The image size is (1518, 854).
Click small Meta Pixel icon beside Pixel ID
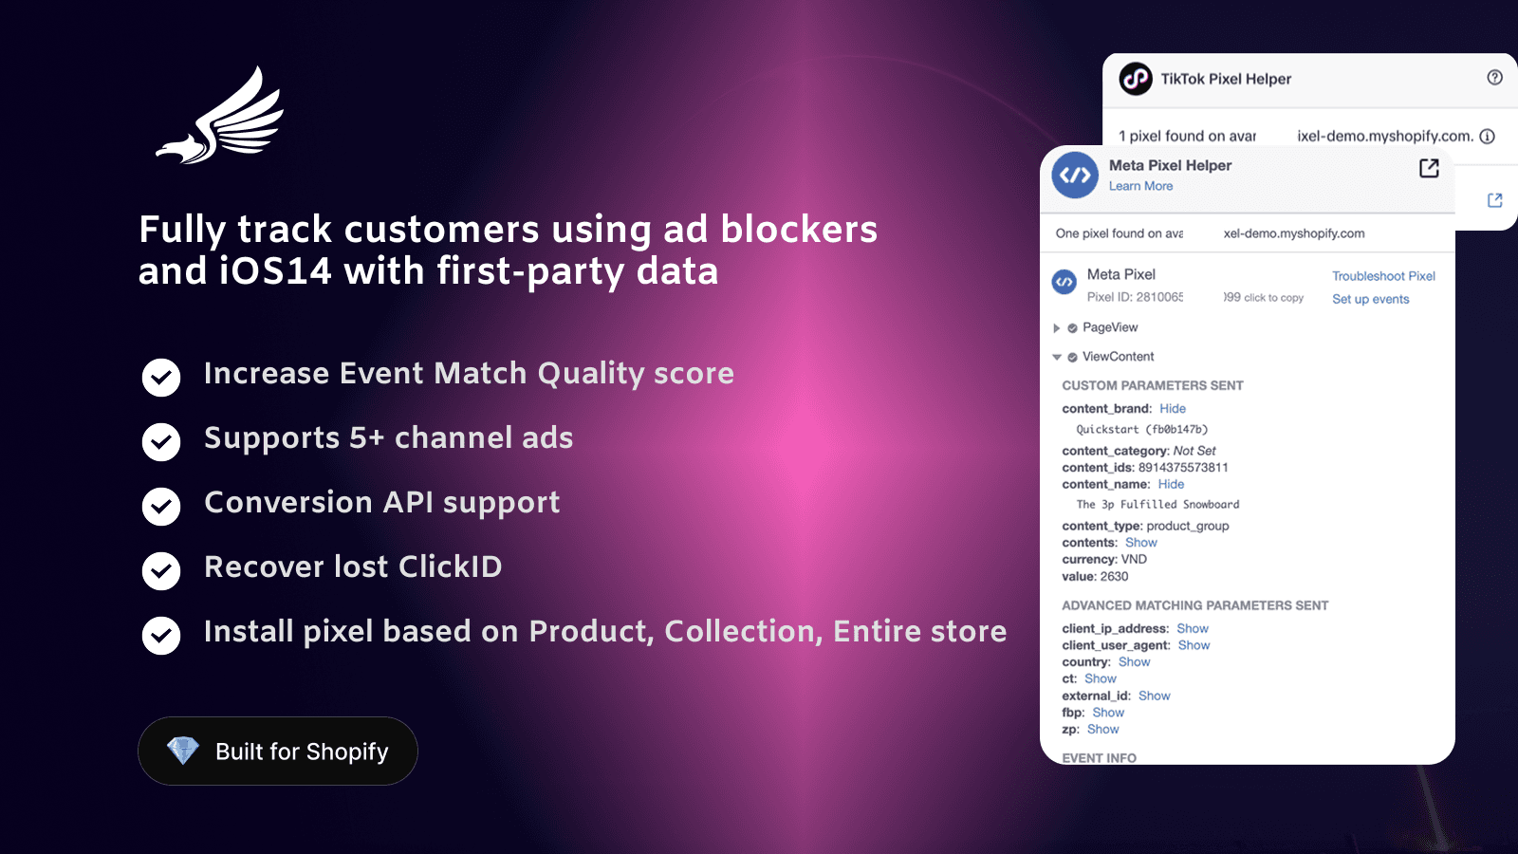[x=1064, y=282]
